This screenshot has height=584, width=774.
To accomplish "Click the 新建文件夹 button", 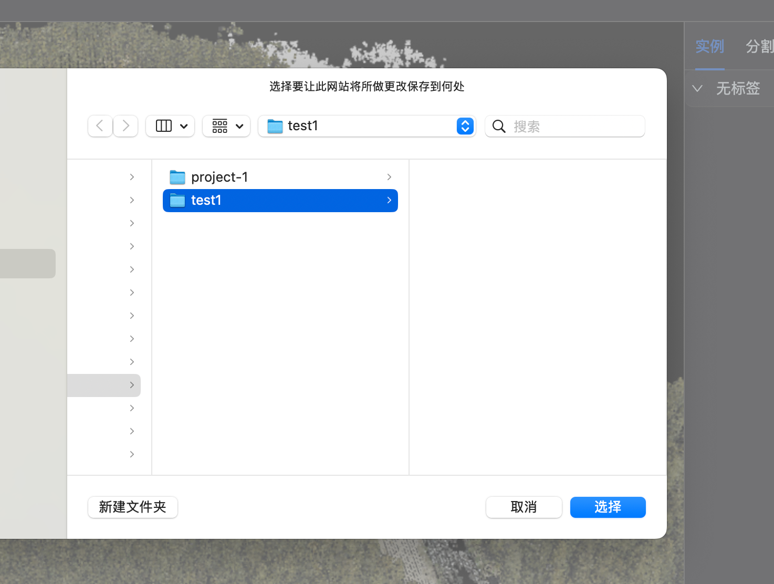I will tap(132, 507).
